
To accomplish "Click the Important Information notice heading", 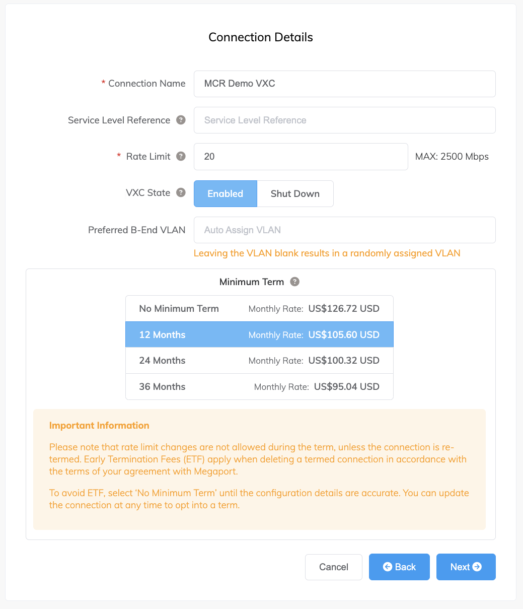I will pyautogui.click(x=99, y=425).
